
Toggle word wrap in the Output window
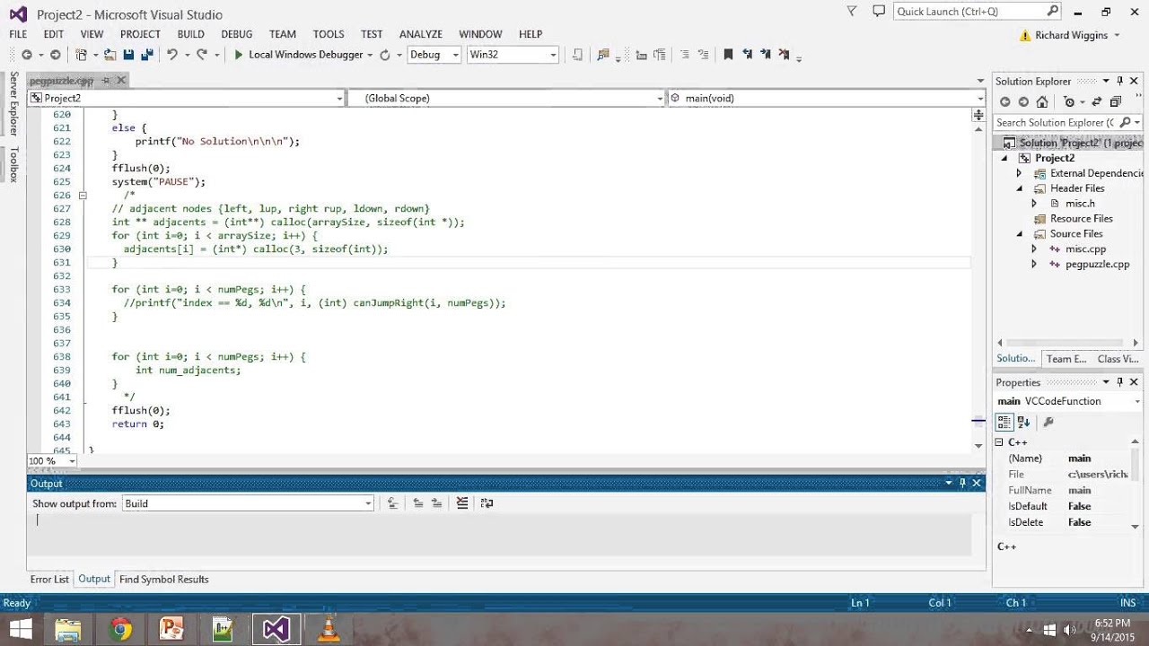point(487,503)
